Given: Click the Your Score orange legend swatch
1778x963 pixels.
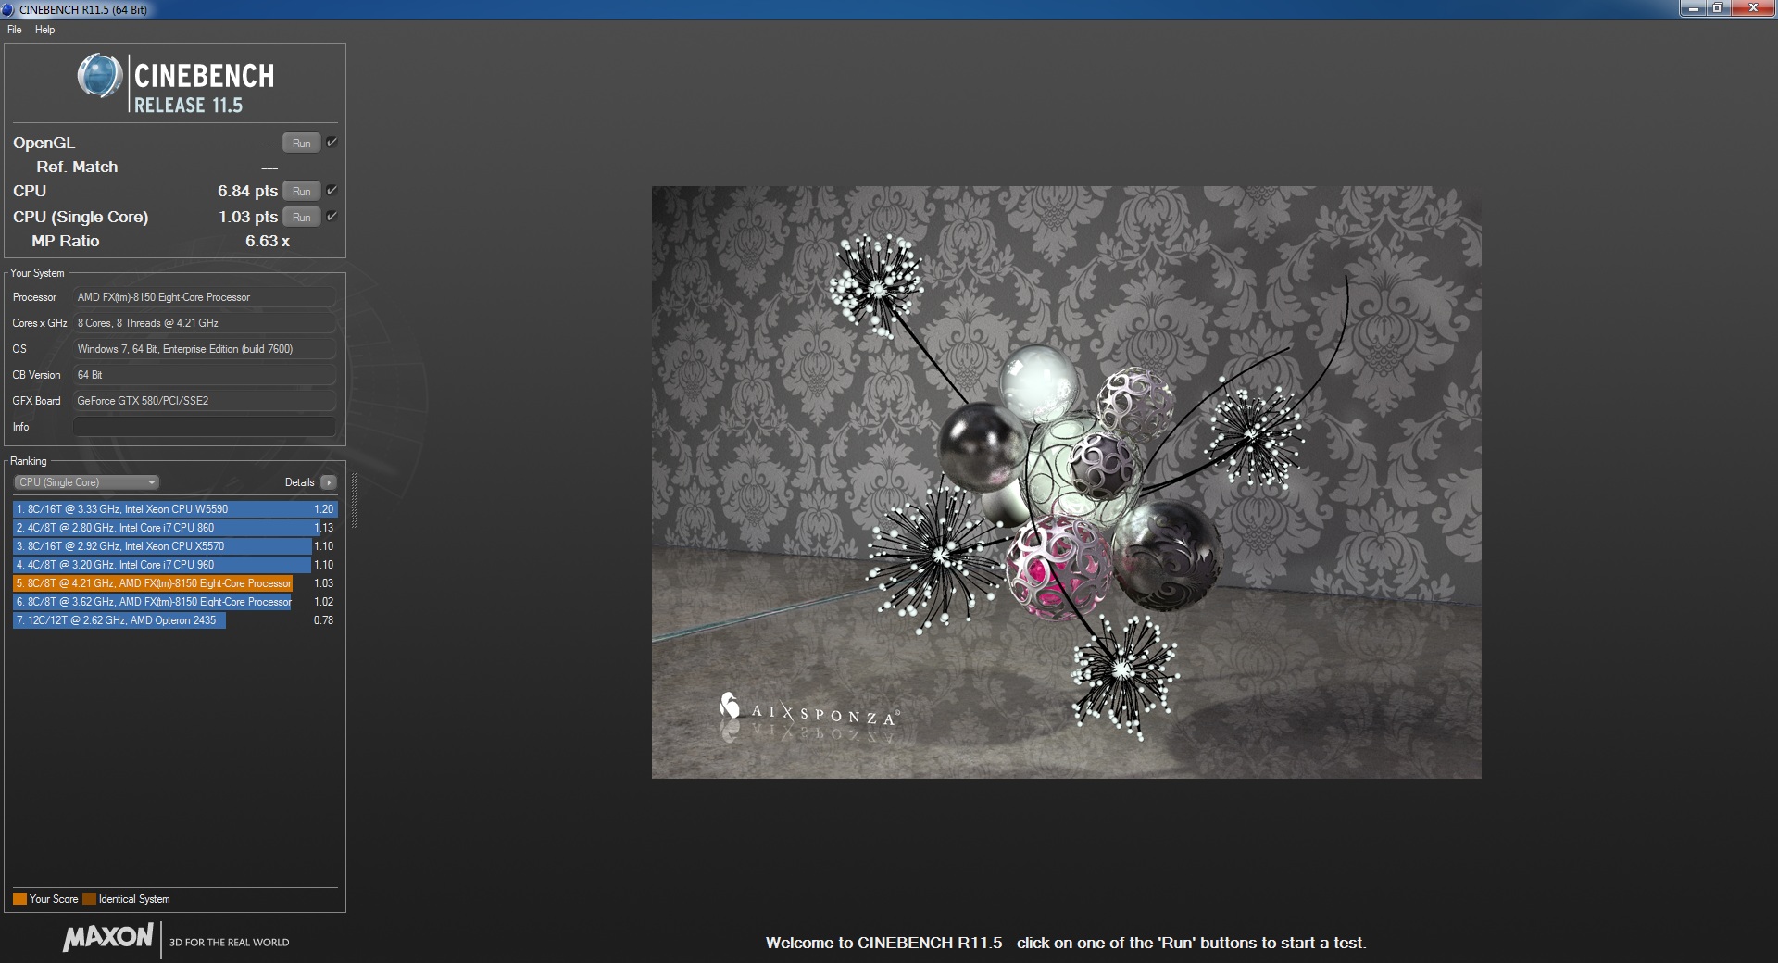Looking at the screenshot, I should click(19, 899).
